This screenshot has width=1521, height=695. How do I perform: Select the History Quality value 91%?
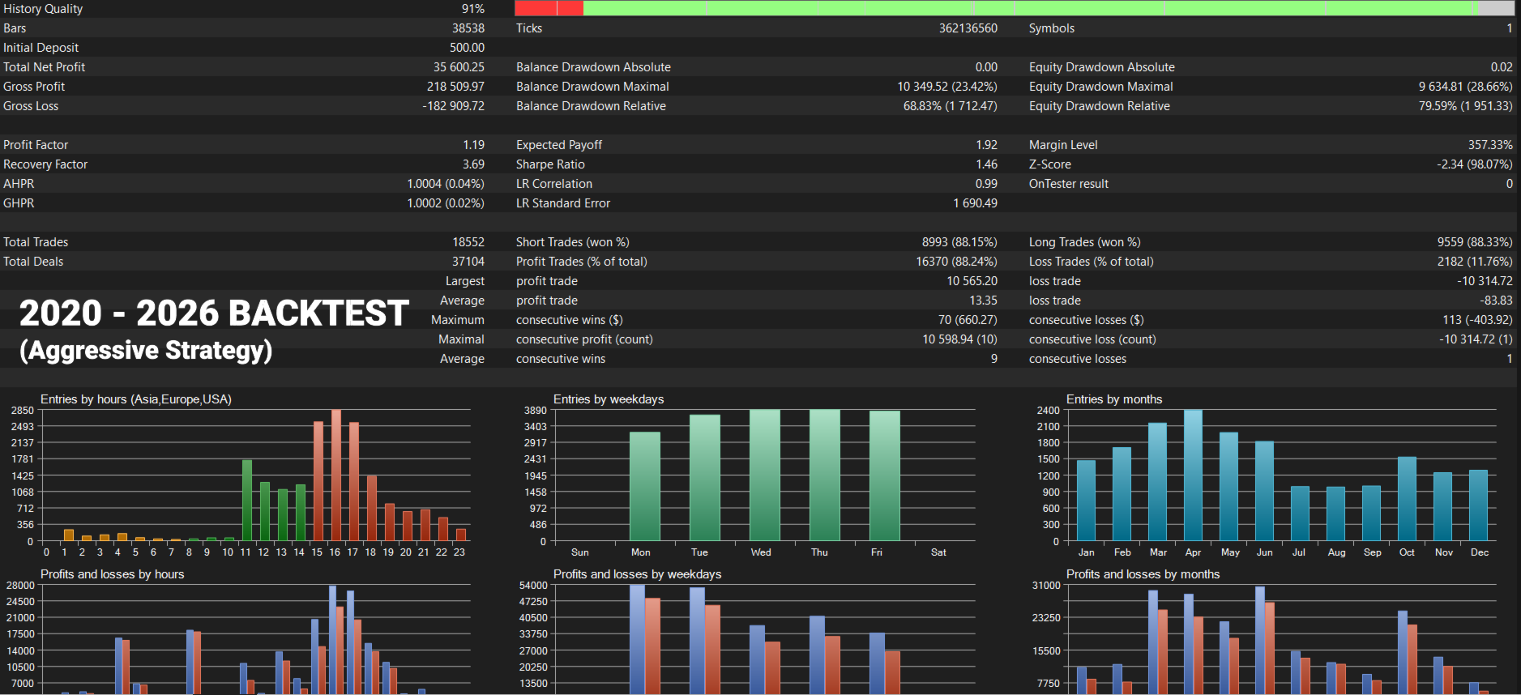[473, 9]
